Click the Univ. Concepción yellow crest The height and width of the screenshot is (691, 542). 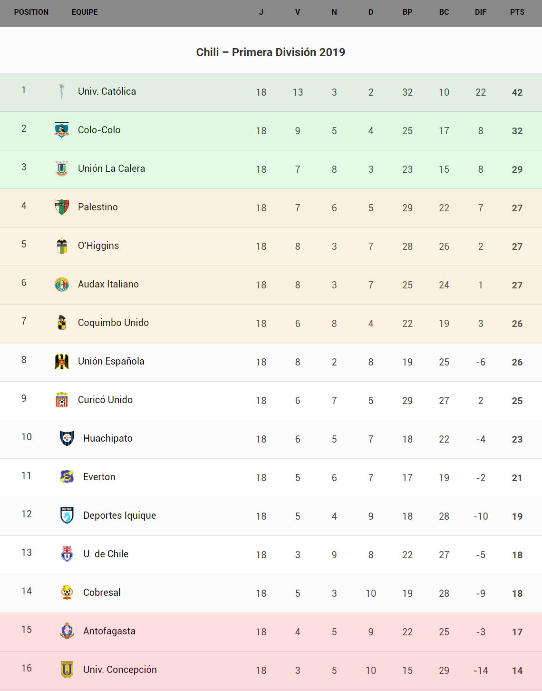coord(67,670)
